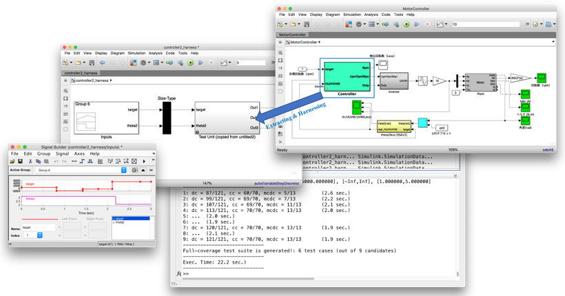Open dropdown arrow beside MotorController New Model icon
Image resolution: width=565 pixels, height=296 pixels.
tap(286, 24)
